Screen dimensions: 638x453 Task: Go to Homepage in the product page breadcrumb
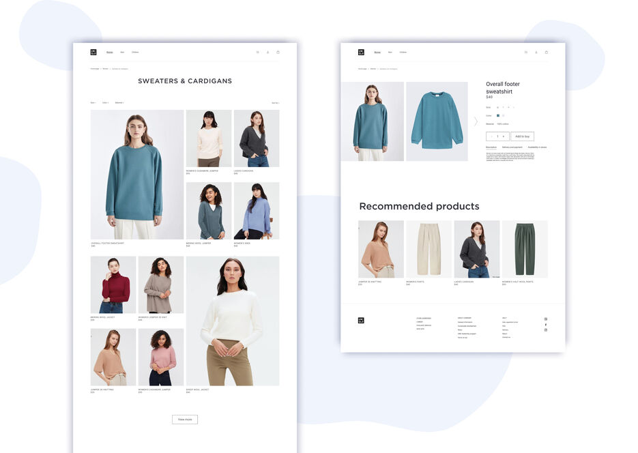(x=362, y=69)
